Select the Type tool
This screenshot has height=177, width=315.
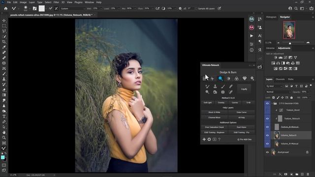pos(4,117)
